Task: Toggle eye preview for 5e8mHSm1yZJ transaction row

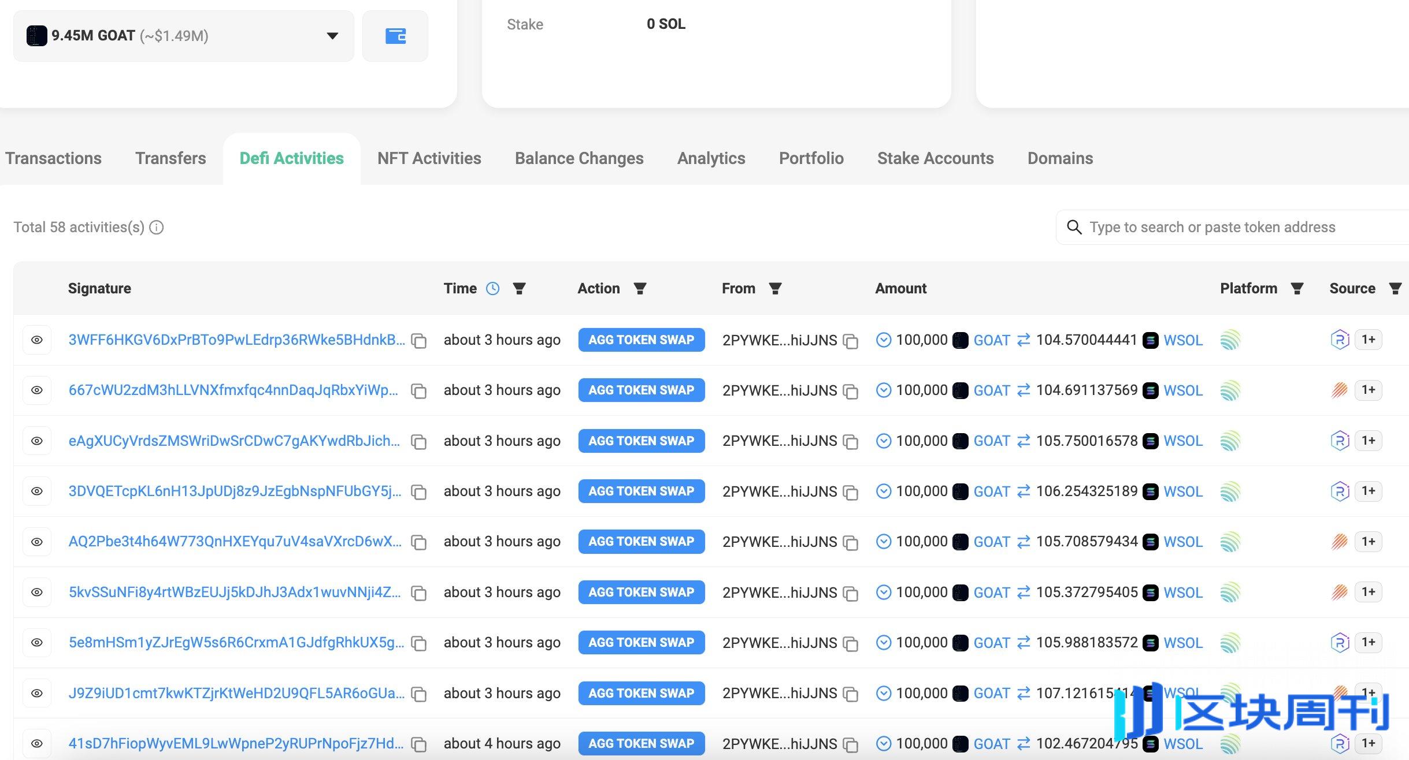Action: pyautogui.click(x=37, y=642)
